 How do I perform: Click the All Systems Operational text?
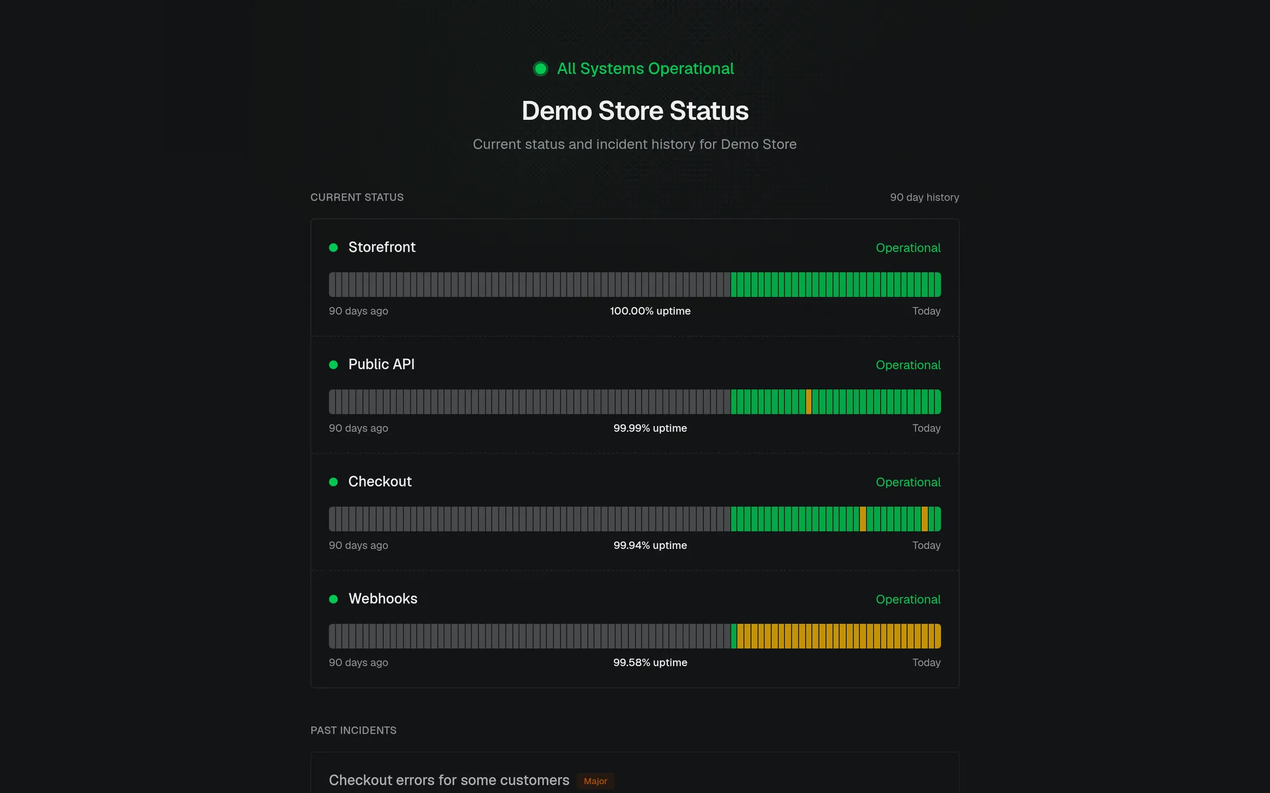(645, 69)
